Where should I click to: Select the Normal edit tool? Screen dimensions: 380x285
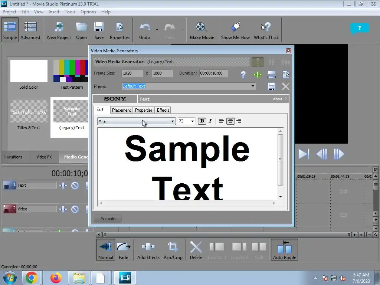click(106, 250)
